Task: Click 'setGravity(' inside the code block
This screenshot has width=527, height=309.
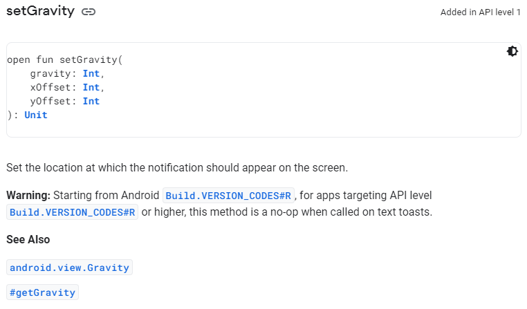Action: pos(91,59)
